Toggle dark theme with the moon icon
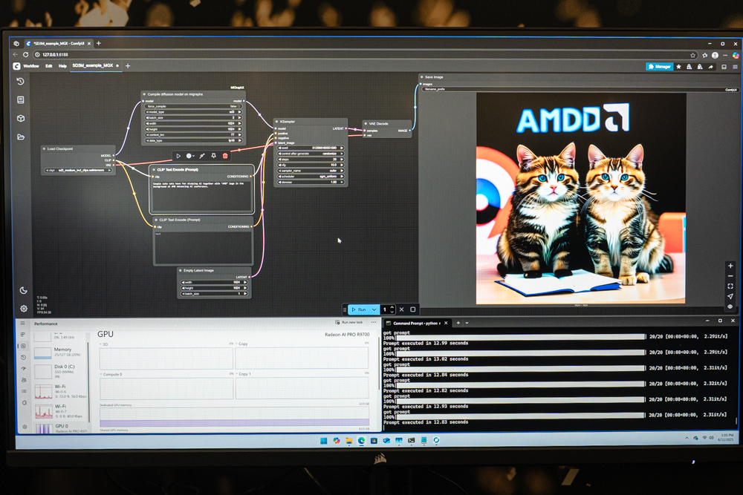 click(x=23, y=290)
